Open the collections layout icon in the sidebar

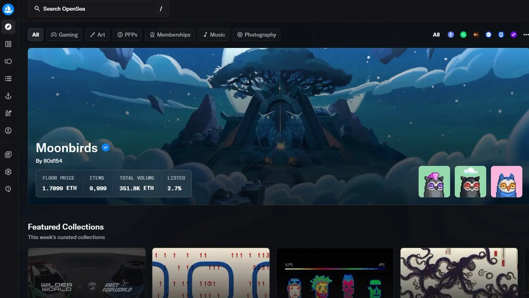[8, 44]
